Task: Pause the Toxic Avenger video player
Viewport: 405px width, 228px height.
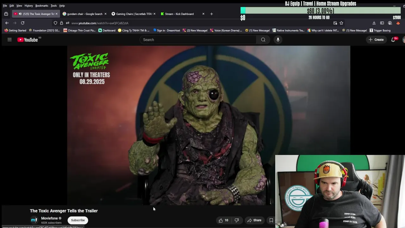Action: [209, 125]
